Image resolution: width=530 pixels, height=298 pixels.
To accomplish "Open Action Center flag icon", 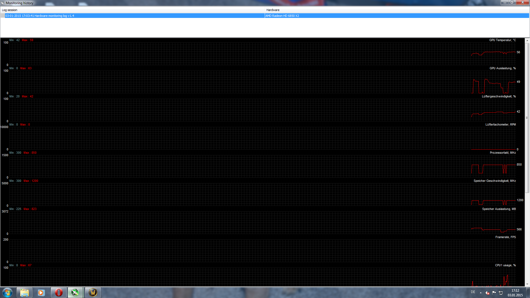I will (x=494, y=292).
